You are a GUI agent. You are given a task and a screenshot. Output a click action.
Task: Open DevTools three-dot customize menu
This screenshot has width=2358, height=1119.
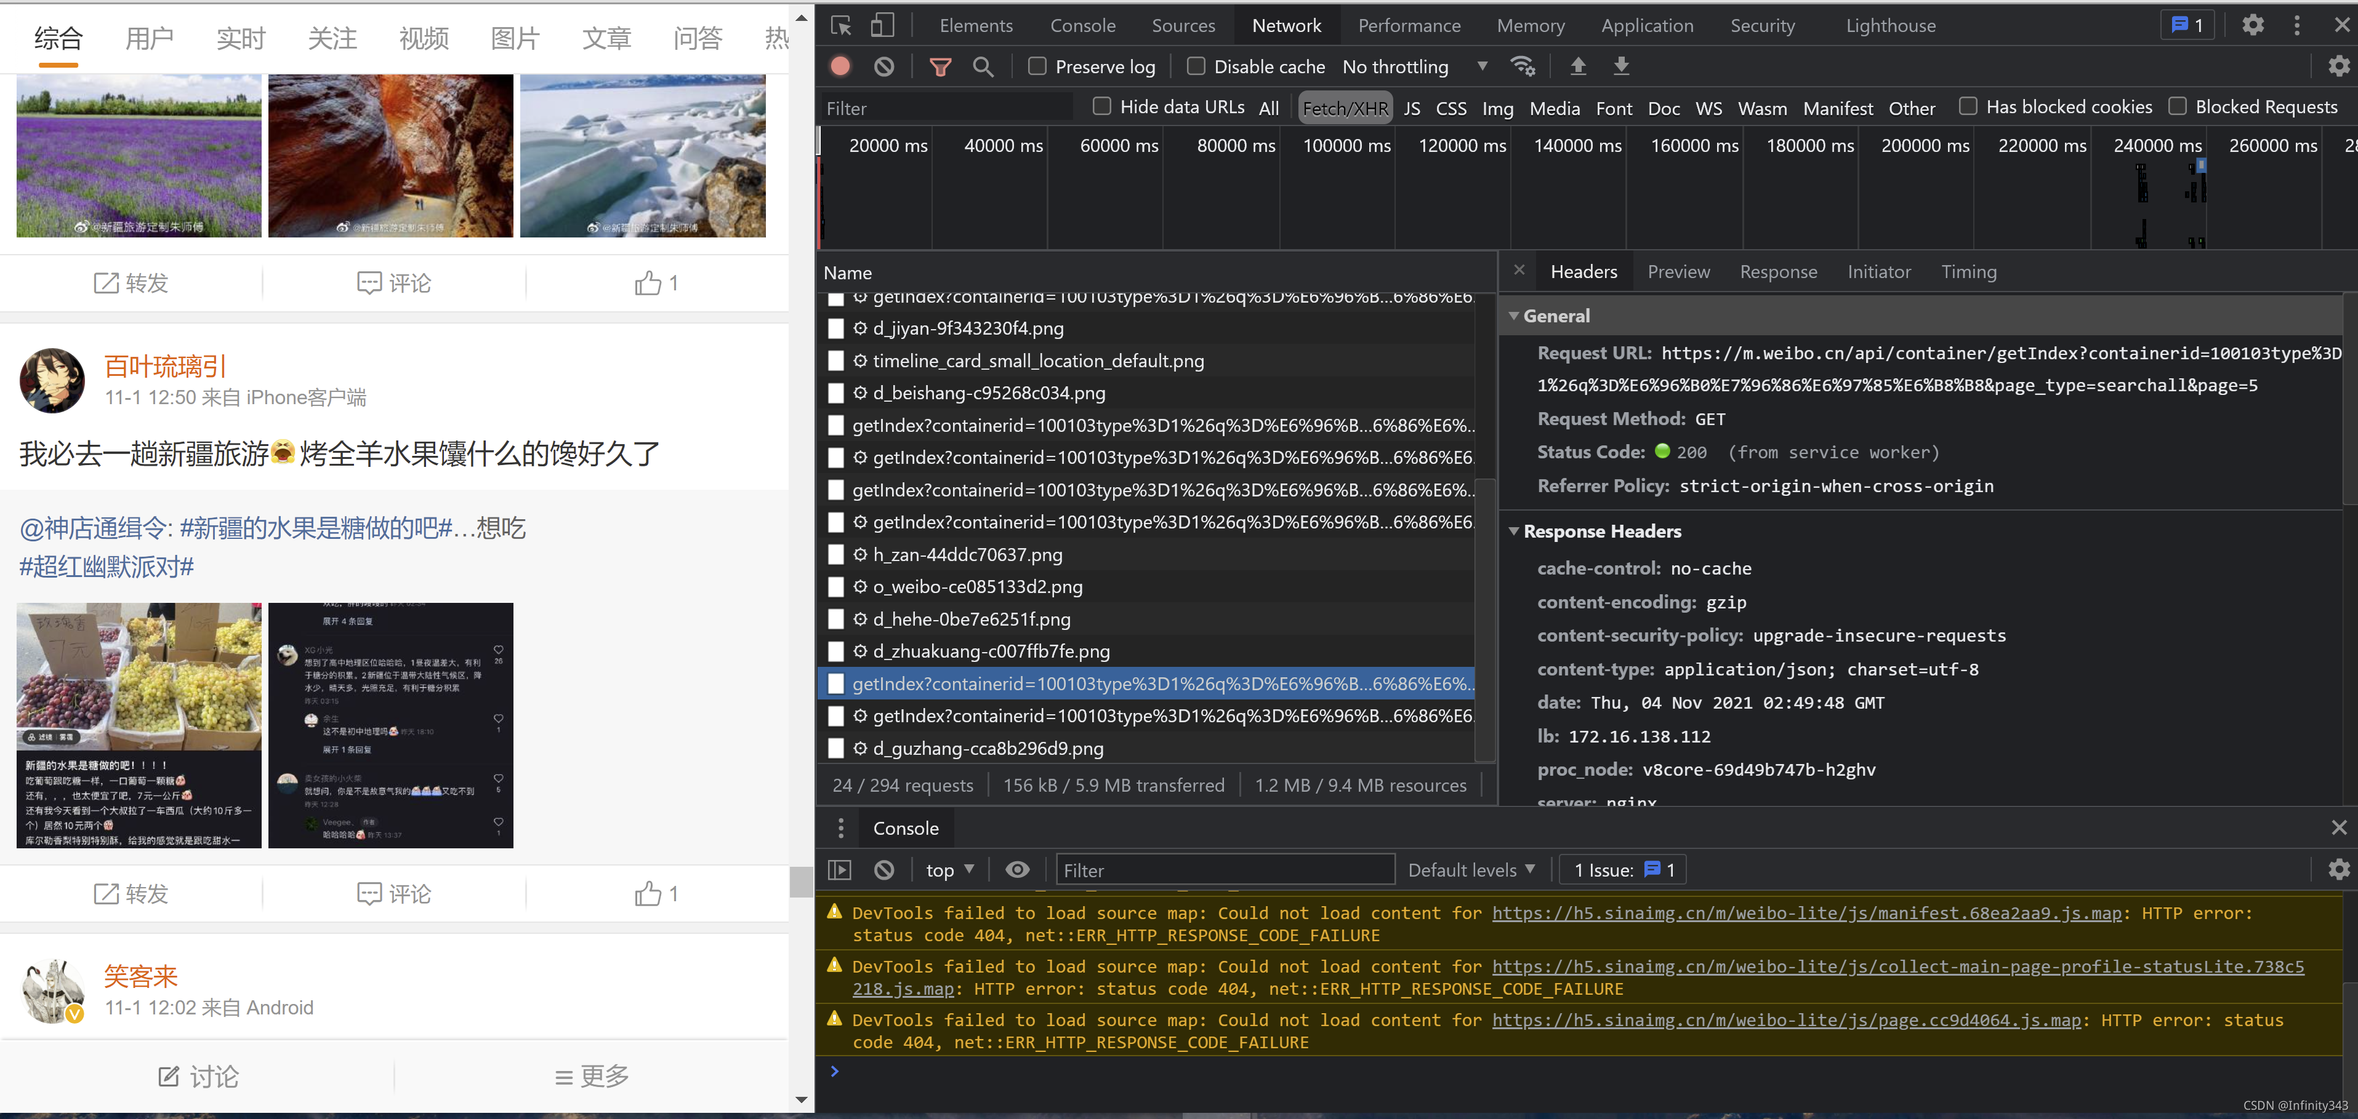2296,26
